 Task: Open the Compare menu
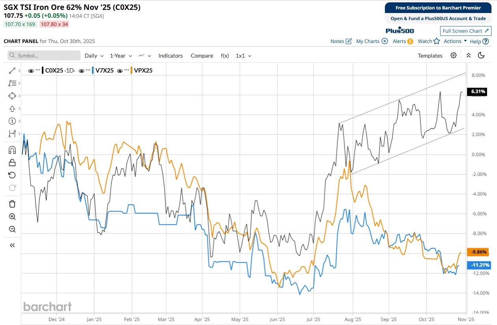click(x=202, y=56)
